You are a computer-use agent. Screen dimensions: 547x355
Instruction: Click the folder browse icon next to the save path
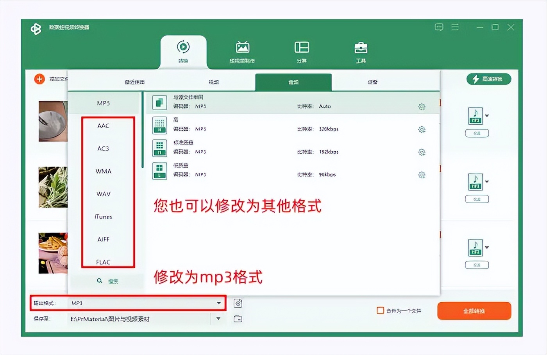238,319
